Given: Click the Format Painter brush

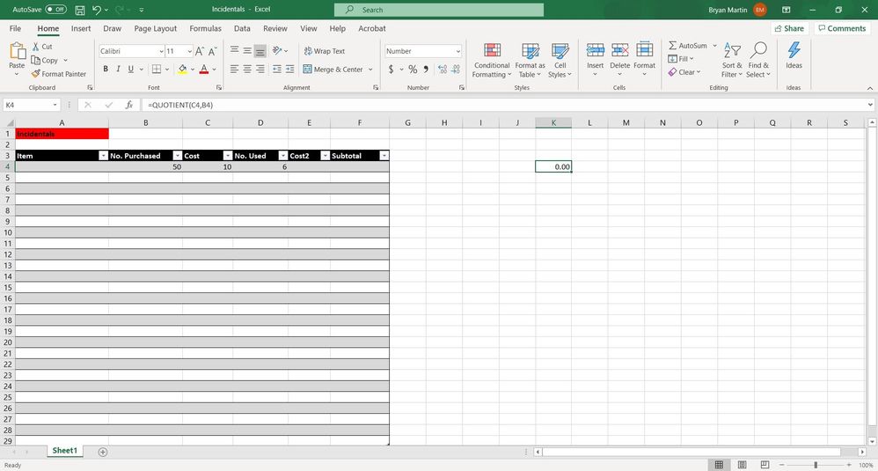Looking at the screenshot, I should [x=36, y=74].
